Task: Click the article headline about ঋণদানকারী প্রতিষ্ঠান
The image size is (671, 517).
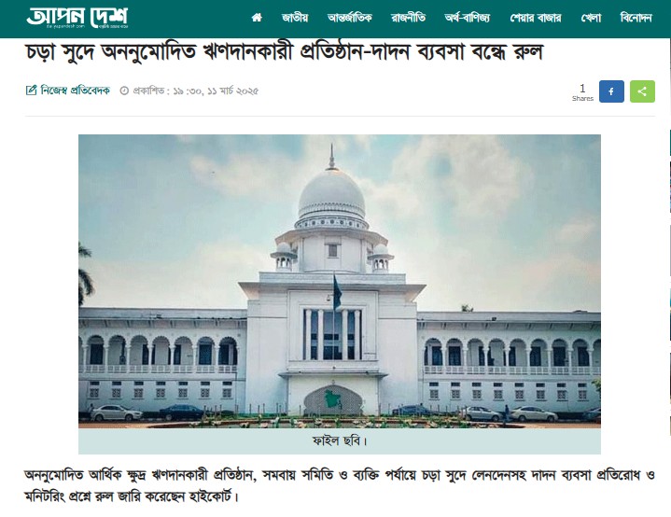Action: [284, 52]
